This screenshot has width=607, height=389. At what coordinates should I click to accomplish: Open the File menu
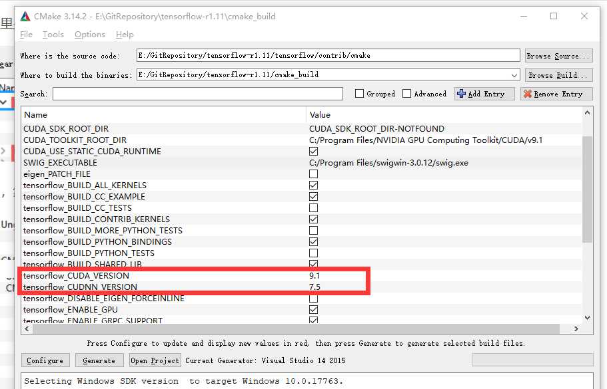click(x=27, y=35)
